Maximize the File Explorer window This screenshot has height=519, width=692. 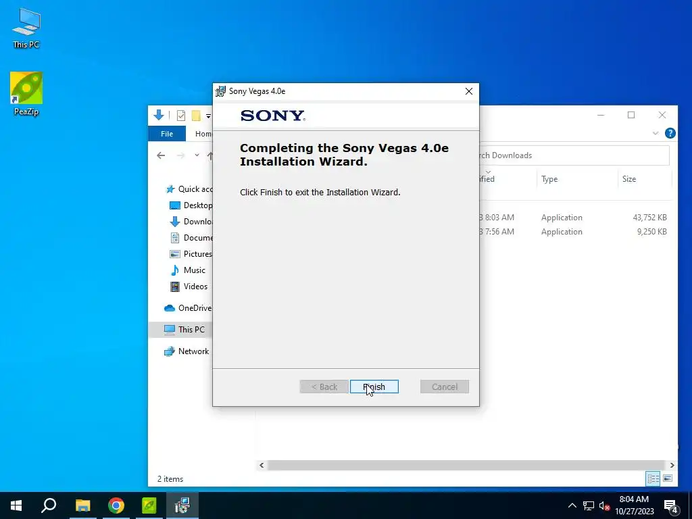coord(631,115)
